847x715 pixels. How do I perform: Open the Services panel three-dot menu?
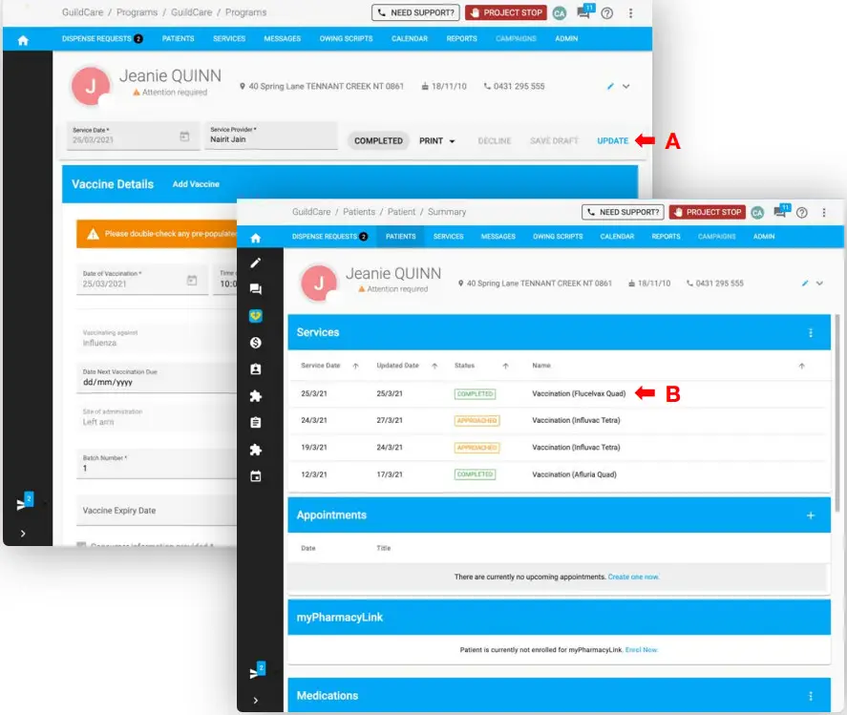pos(811,332)
